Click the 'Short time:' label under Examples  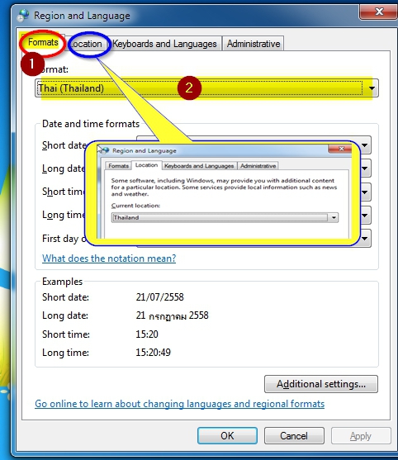[66, 334]
